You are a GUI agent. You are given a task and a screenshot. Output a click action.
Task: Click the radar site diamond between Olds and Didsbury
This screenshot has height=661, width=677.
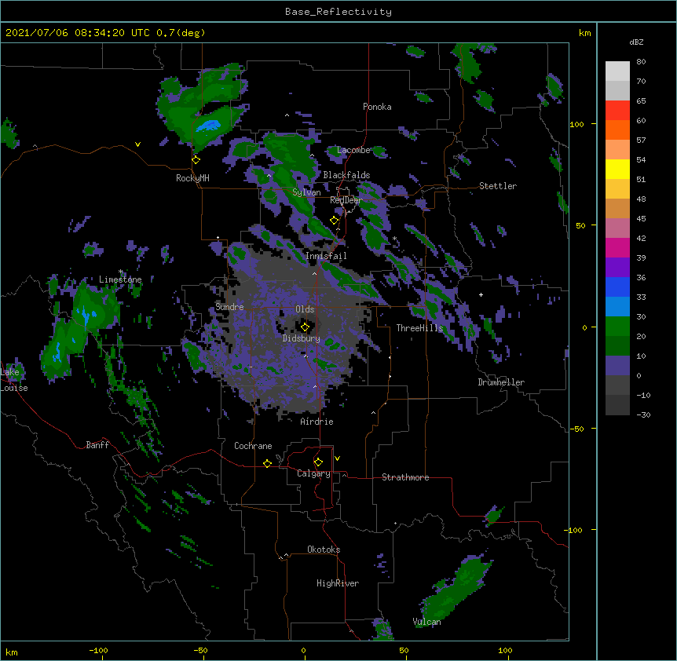(x=306, y=327)
